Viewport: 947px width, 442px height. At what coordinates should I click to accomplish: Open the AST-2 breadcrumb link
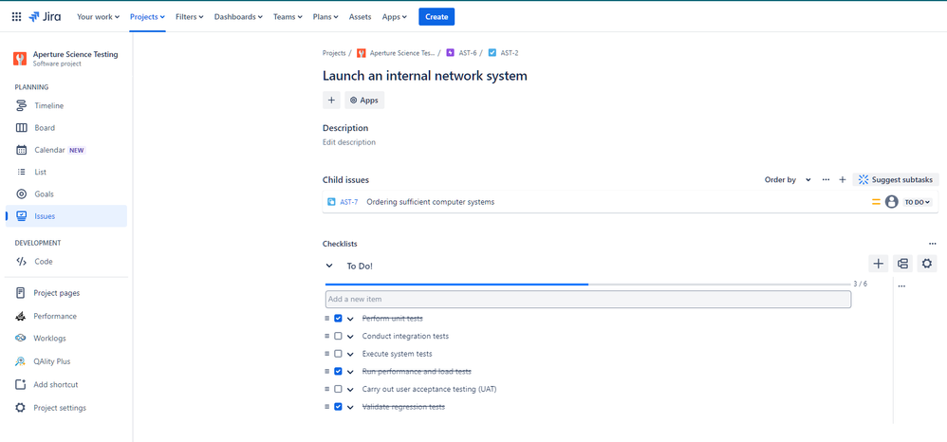[510, 53]
